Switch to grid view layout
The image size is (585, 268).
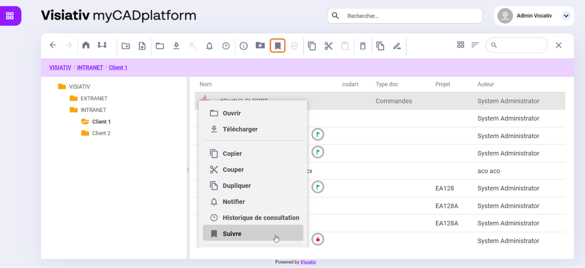point(461,45)
